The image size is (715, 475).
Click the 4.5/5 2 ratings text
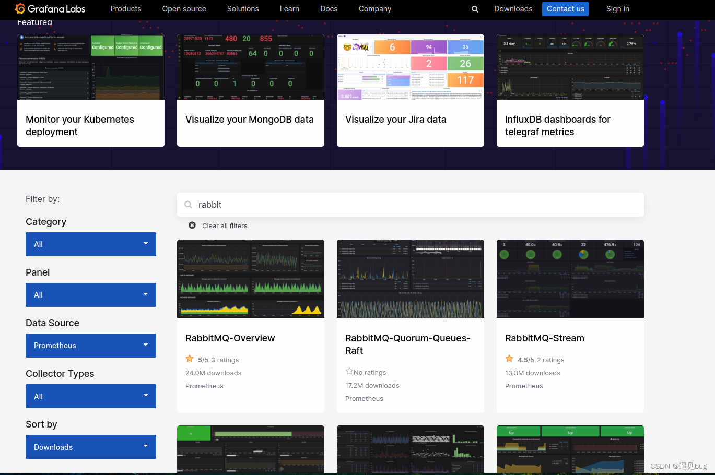541,360
